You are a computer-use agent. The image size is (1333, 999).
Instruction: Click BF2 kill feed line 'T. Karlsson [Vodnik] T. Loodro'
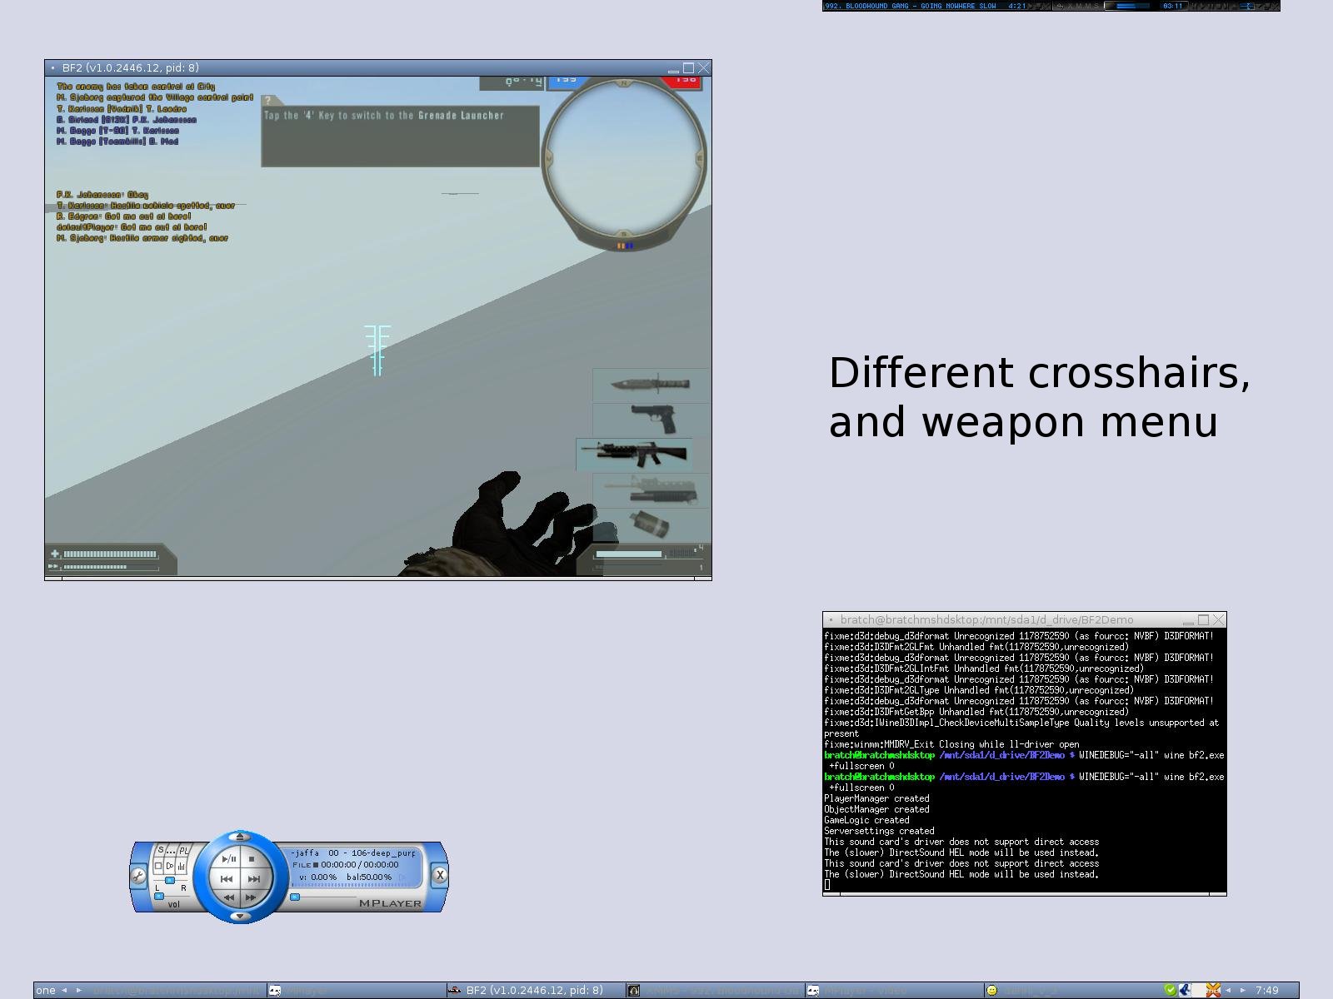[x=122, y=108]
